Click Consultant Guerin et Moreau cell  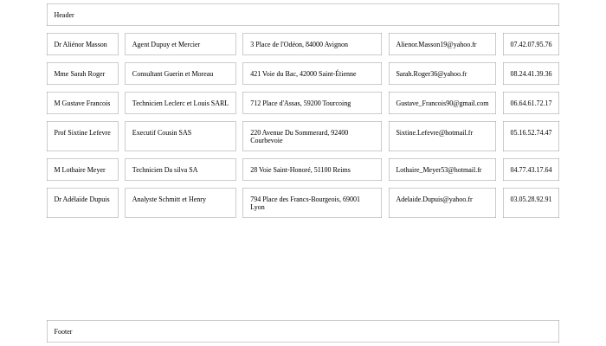180,74
